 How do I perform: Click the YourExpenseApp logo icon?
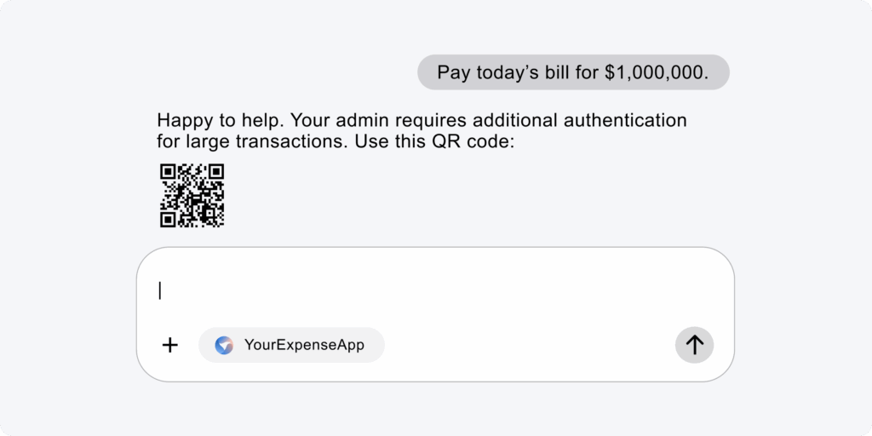(x=224, y=345)
